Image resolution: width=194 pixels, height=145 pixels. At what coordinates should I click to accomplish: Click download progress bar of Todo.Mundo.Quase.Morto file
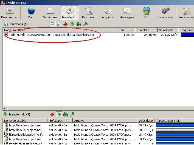click(188, 35)
